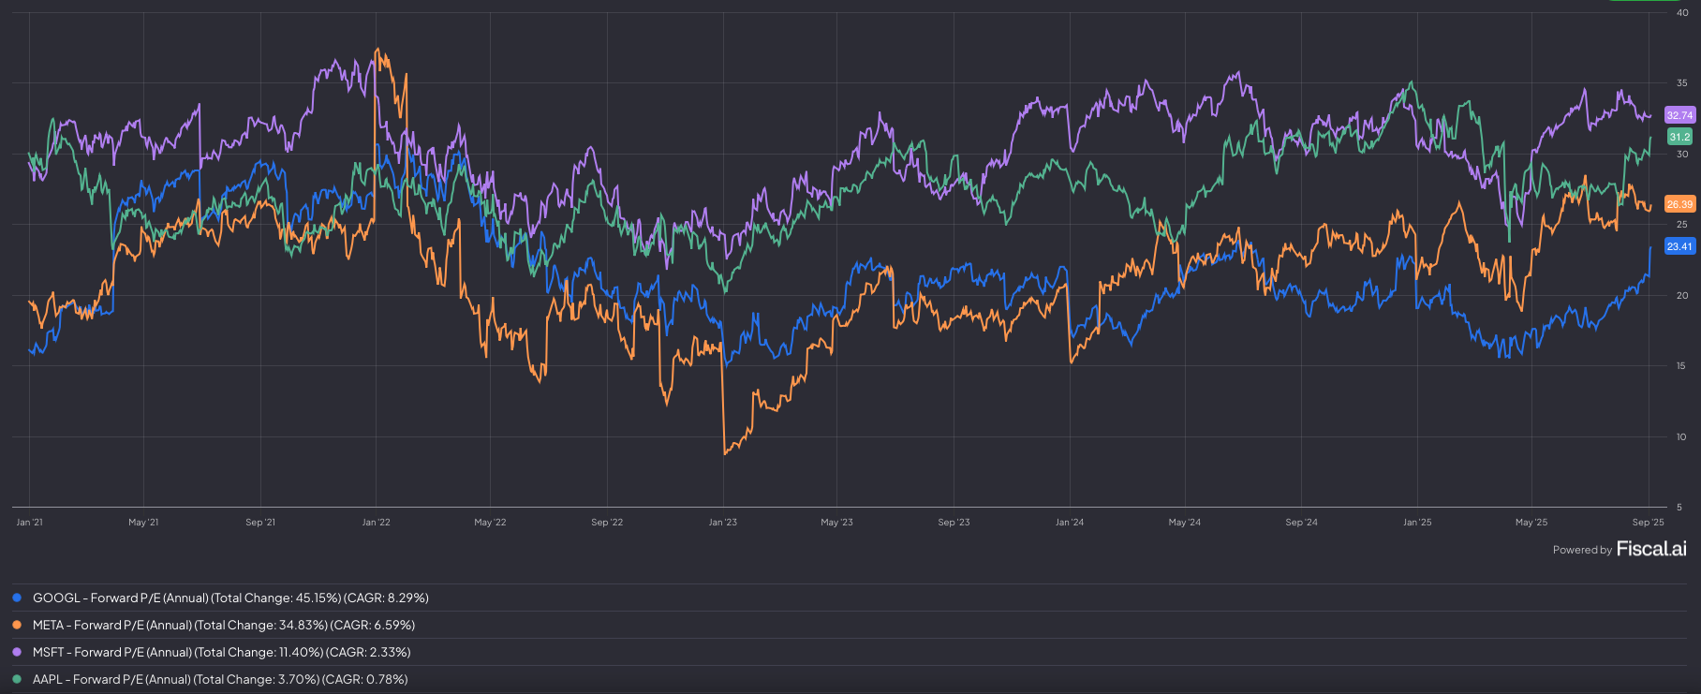Screen dimensions: 1701x694
Task: Click the blue GOOGL legend dot
Action: click(17, 598)
